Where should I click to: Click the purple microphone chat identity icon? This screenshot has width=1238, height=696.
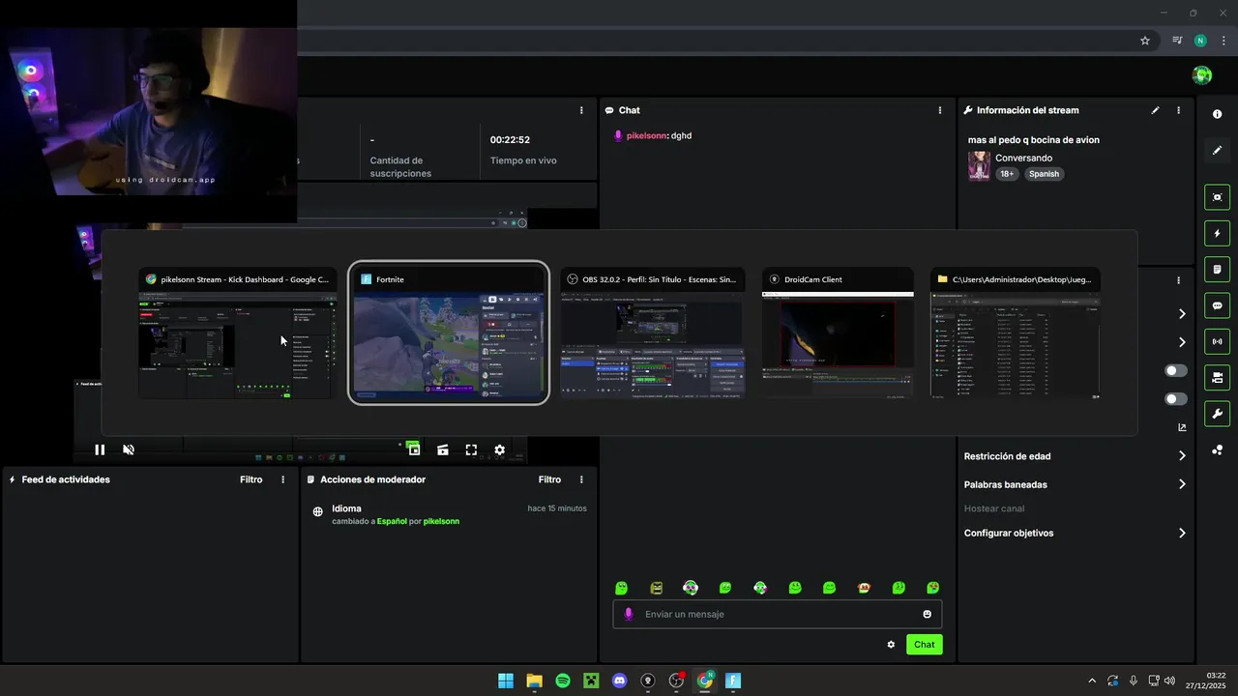coord(628,614)
